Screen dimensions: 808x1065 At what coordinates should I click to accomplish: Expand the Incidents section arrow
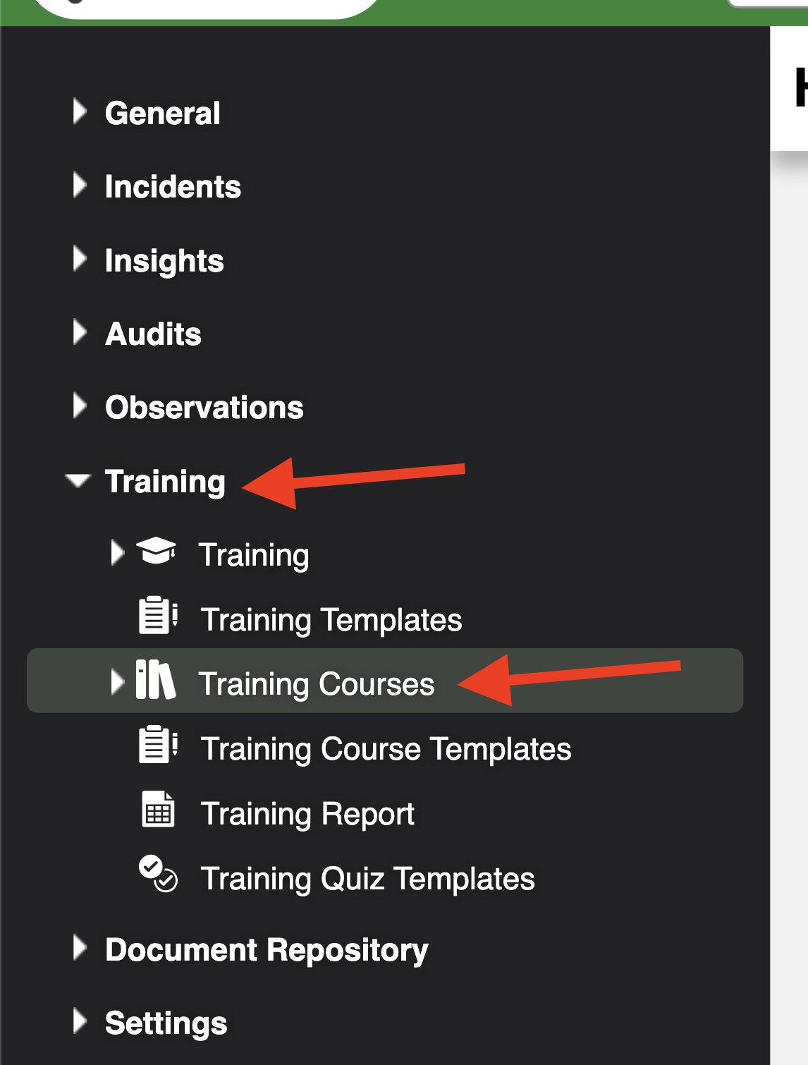tap(80, 185)
